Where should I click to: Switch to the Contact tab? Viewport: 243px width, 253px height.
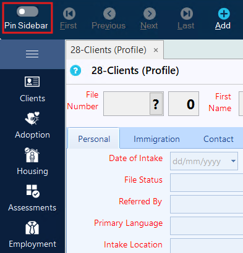pyautogui.click(x=218, y=139)
